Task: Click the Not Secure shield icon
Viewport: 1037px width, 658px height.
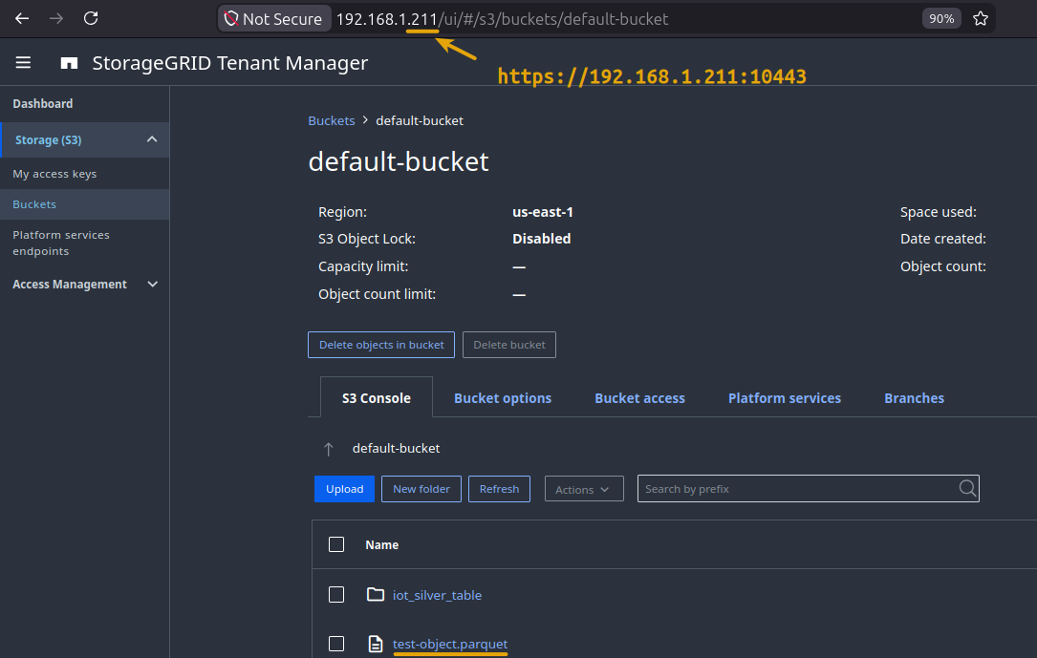Action: point(230,18)
